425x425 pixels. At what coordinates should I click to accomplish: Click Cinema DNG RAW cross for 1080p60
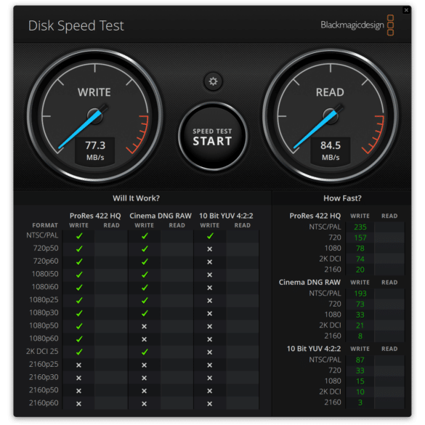point(144,339)
